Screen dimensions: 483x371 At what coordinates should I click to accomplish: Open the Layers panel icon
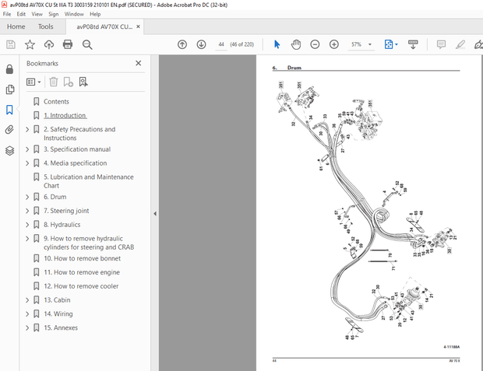pyautogui.click(x=10, y=150)
